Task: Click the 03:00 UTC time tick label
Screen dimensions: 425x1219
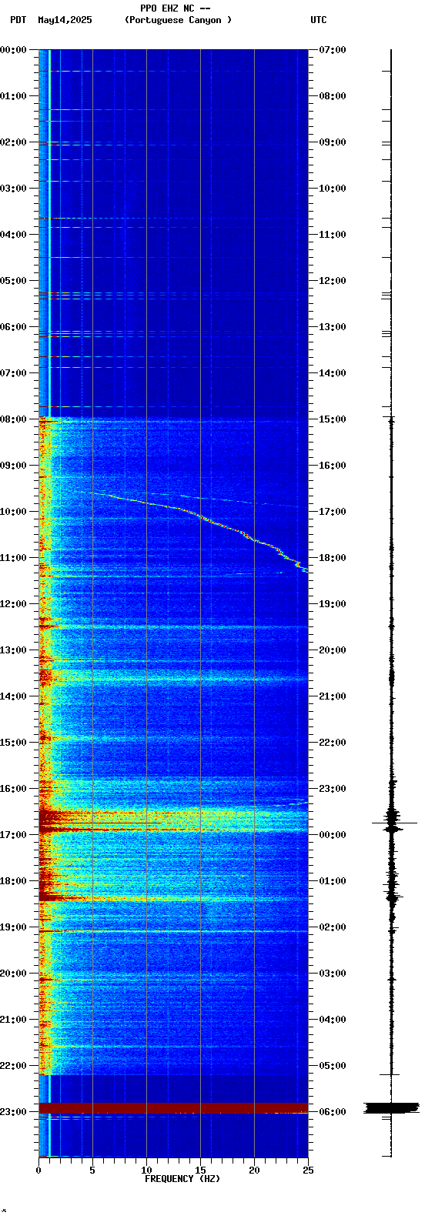Action: pyautogui.click(x=332, y=974)
